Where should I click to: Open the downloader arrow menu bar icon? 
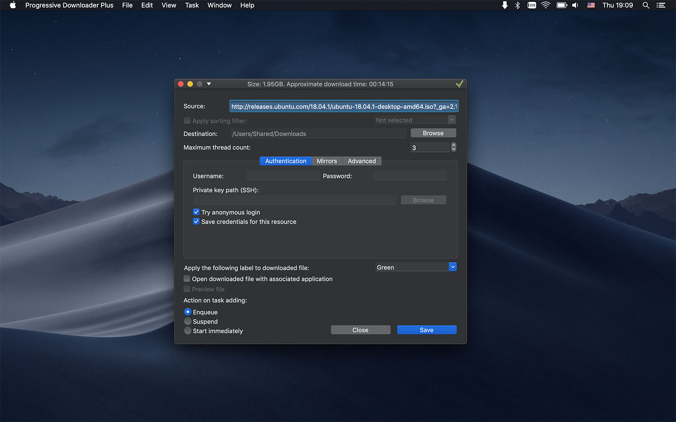[x=505, y=5]
